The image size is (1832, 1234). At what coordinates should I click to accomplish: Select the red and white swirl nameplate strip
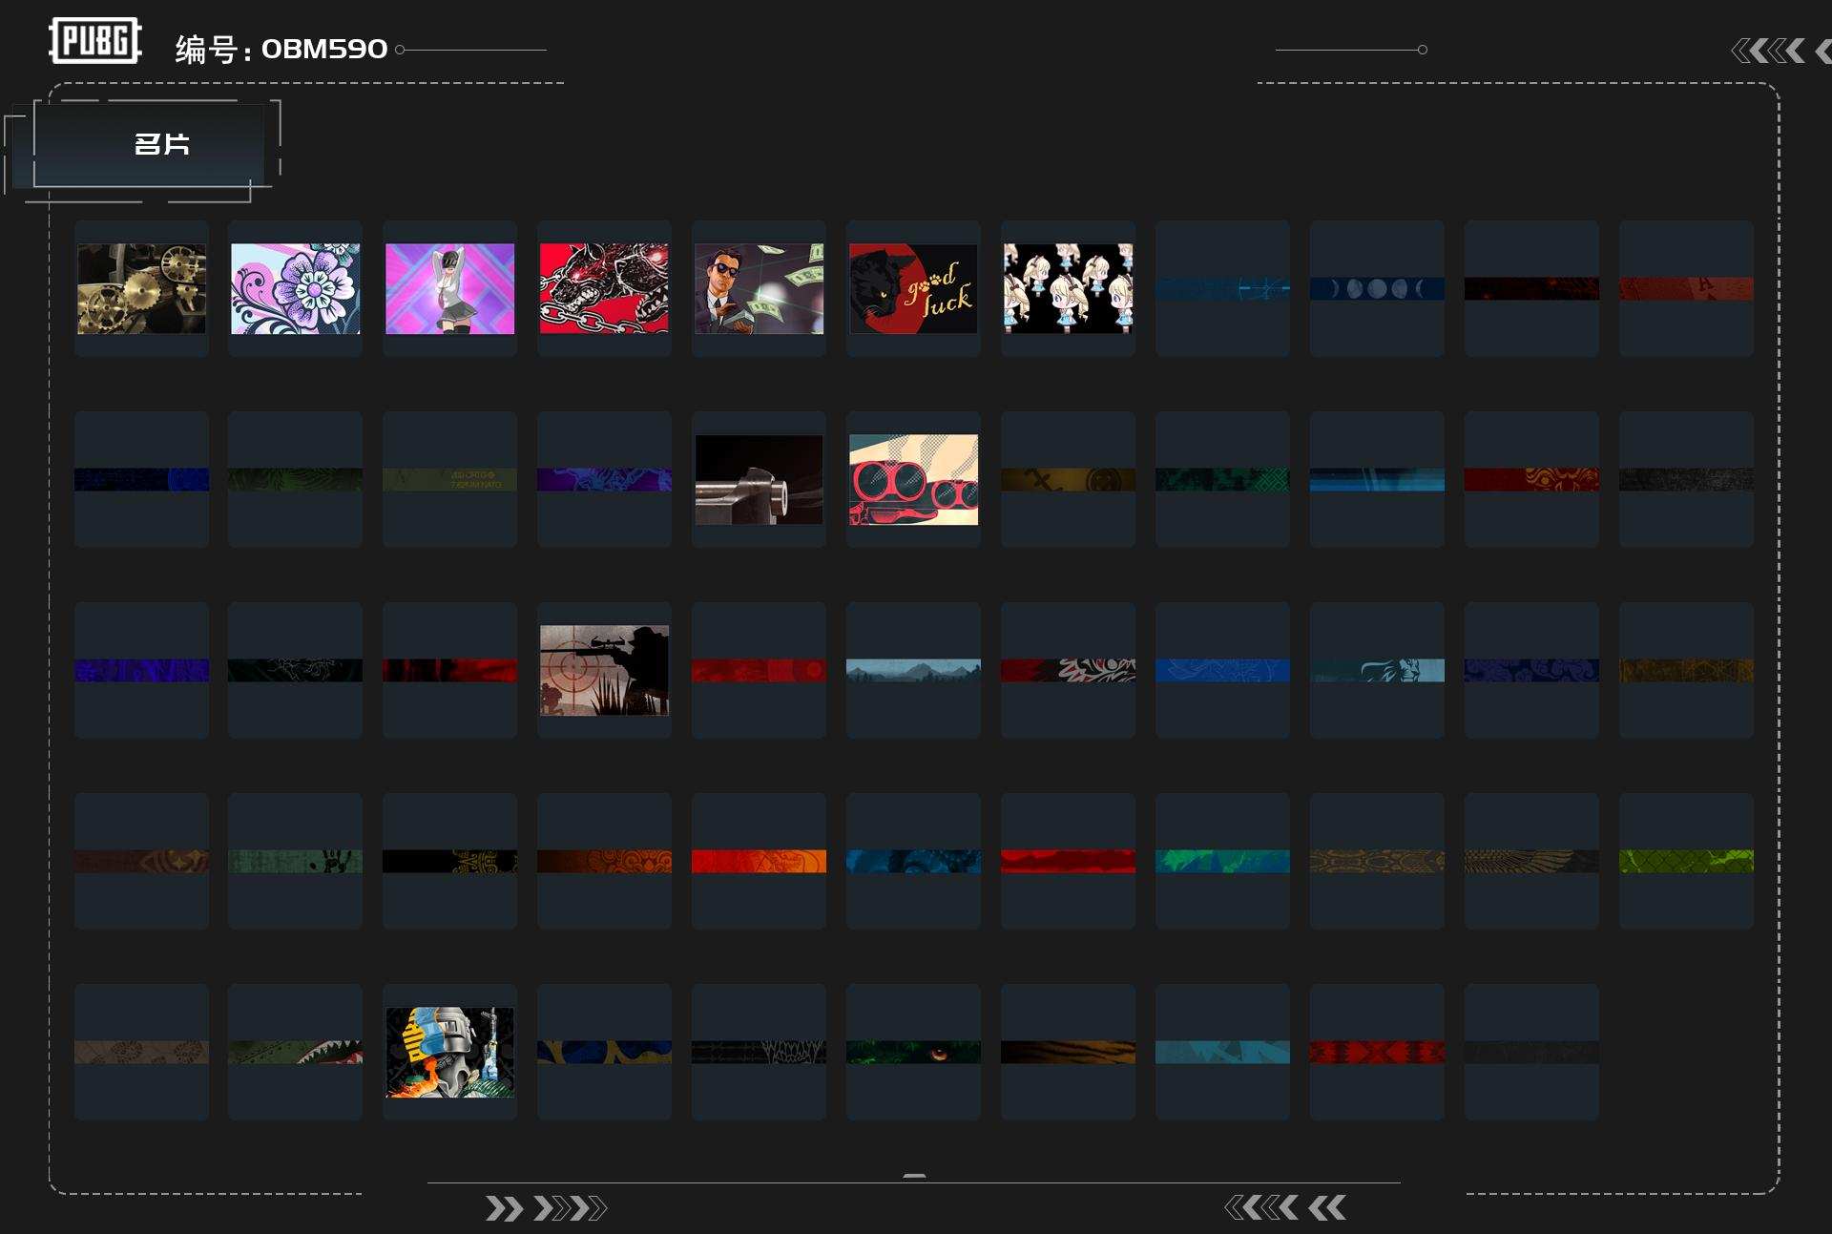click(1068, 670)
